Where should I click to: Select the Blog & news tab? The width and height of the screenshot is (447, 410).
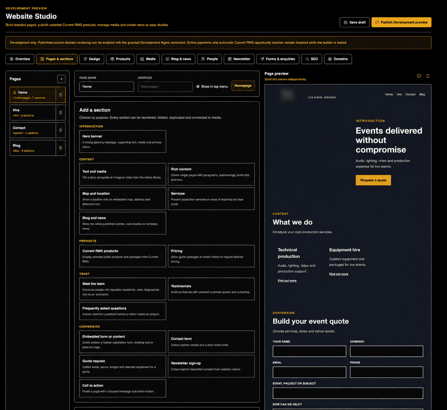click(x=178, y=59)
